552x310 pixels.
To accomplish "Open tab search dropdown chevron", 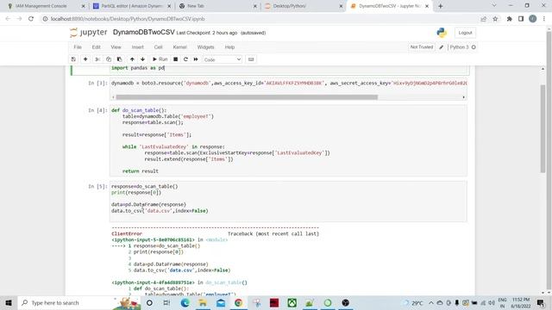I will coord(494,6).
